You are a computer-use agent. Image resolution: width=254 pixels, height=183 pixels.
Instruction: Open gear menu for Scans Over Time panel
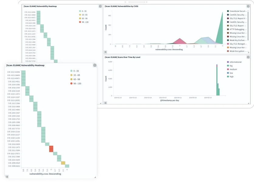[x=248, y=57]
